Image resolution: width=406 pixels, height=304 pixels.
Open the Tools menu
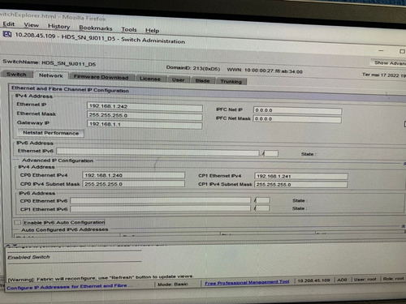pyautogui.click(x=129, y=29)
